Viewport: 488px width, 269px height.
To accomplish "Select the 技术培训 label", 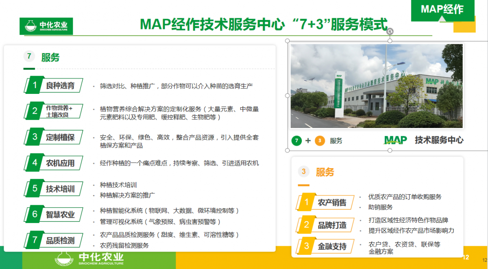I will pos(60,189).
